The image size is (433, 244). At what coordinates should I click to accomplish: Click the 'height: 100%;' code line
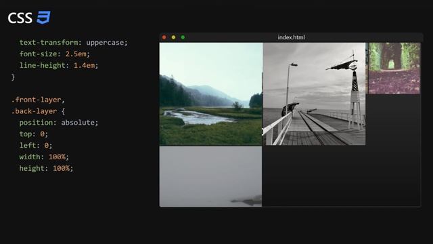[x=47, y=169]
